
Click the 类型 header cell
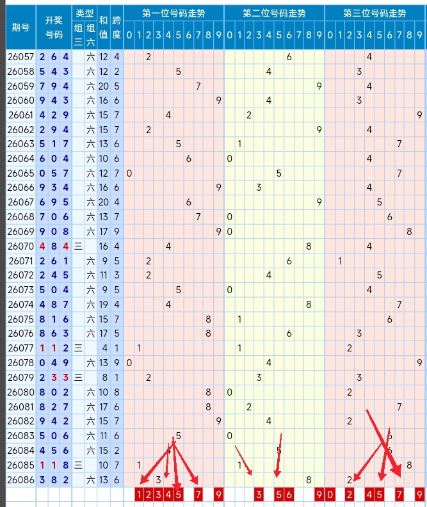[85, 13]
